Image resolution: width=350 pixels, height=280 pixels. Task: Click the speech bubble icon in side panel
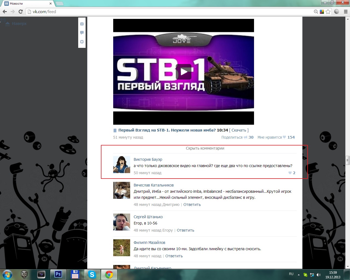(82, 33)
